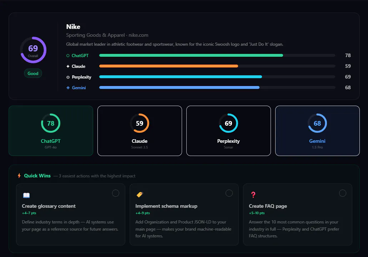Click the Perplexity label in score list

[x=81, y=77]
